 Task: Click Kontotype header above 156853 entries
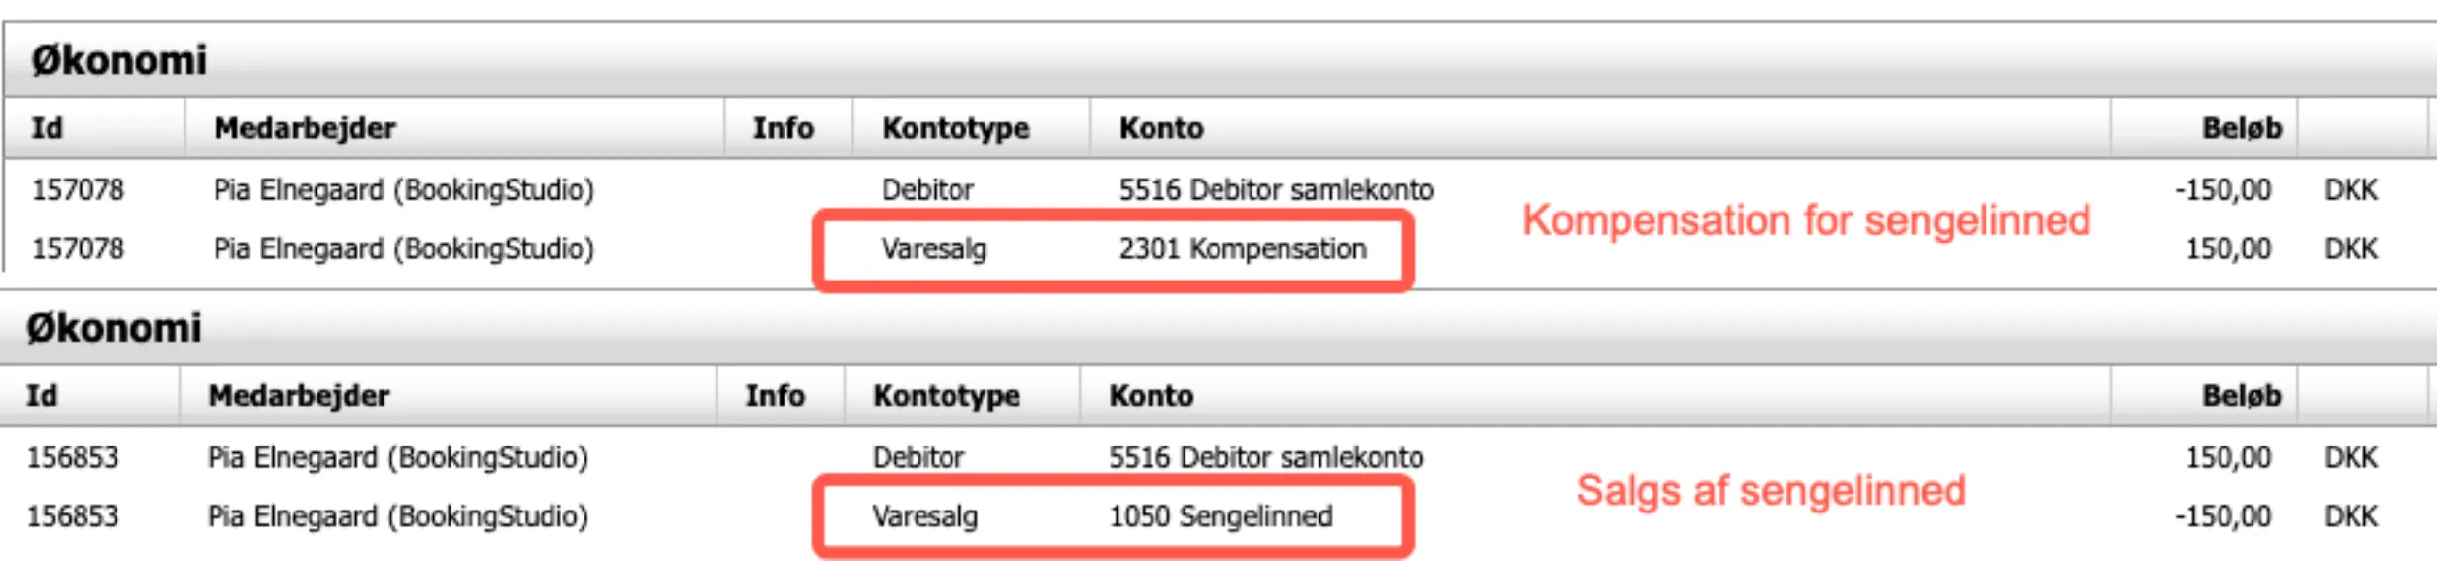pyautogui.click(x=946, y=396)
